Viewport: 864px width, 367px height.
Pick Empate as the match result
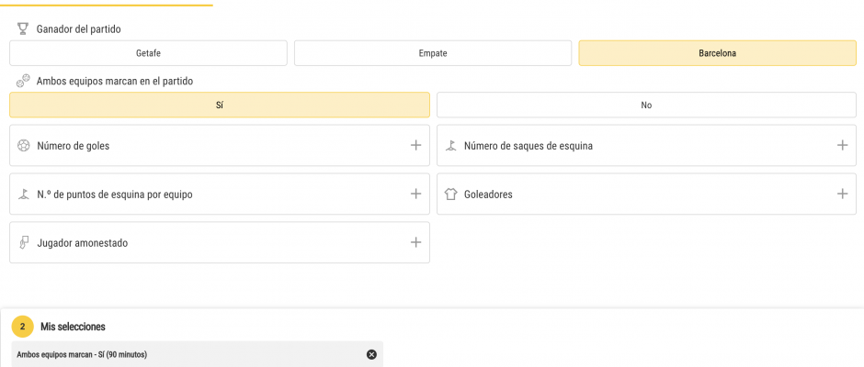433,53
